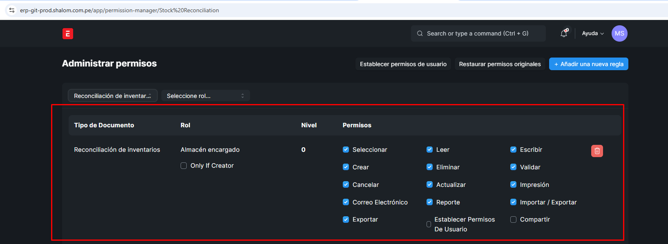Screen dimensions: 668x244
Task: Uncheck the Escribir permission
Action: pos(513,150)
